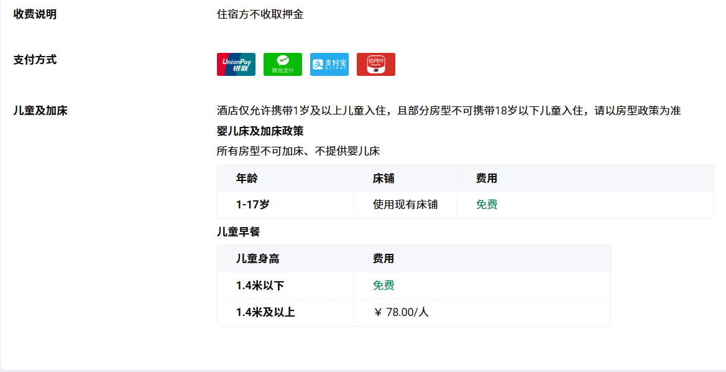Select the 1-17岁 age row cell
This screenshot has width=726, height=372.
pos(252,205)
